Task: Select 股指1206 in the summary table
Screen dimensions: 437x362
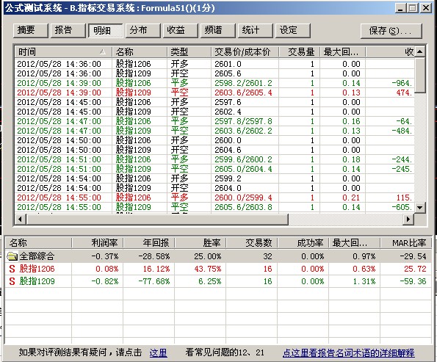Action: point(218,269)
